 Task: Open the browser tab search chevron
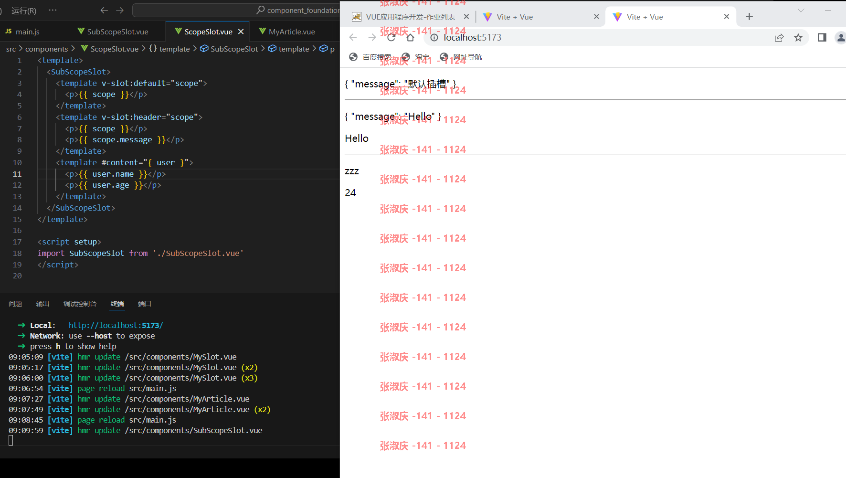click(801, 10)
